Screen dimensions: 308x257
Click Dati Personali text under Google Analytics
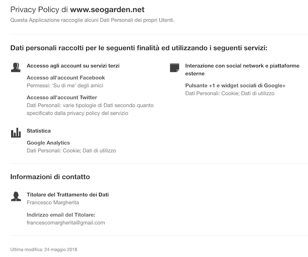71,151
